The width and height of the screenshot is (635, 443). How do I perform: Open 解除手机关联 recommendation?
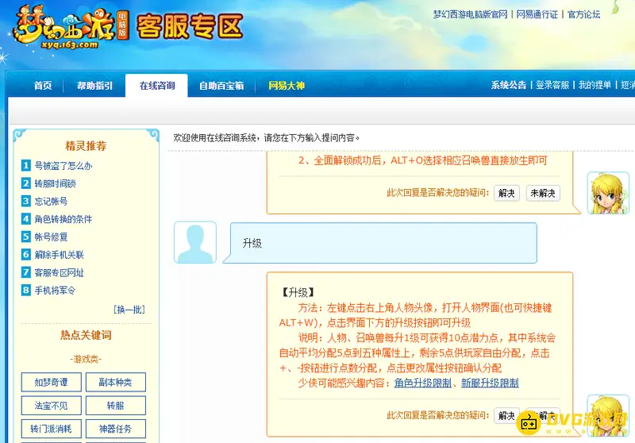pyautogui.click(x=59, y=255)
